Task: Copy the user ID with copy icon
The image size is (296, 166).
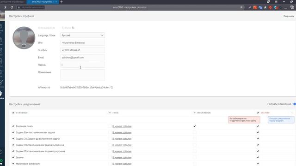Action: (x=73, y=28)
